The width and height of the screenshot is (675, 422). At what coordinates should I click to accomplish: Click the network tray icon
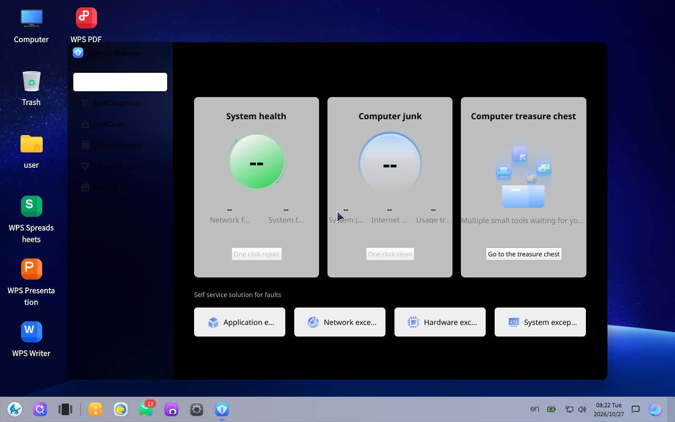570,409
